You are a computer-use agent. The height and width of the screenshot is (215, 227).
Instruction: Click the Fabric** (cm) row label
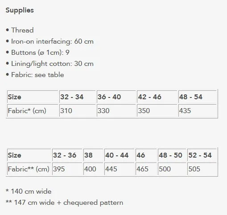(29, 169)
